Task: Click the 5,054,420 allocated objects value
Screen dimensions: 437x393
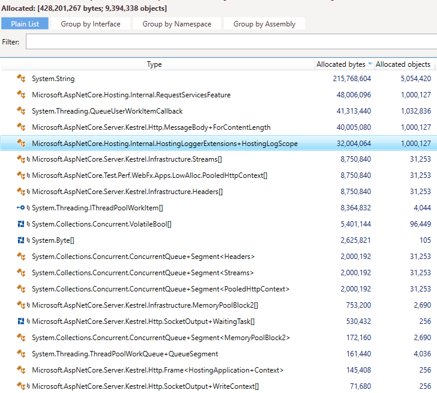Action: 416,78
